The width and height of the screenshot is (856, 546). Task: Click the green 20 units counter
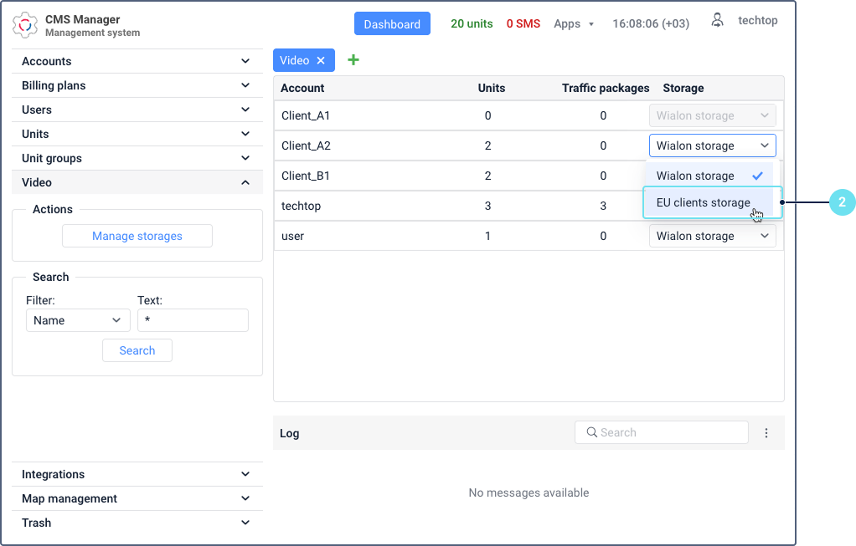pos(472,23)
